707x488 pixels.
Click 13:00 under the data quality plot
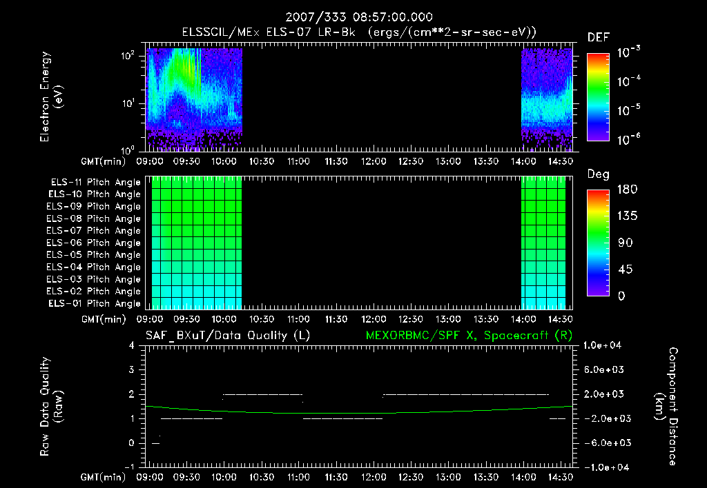click(448, 477)
